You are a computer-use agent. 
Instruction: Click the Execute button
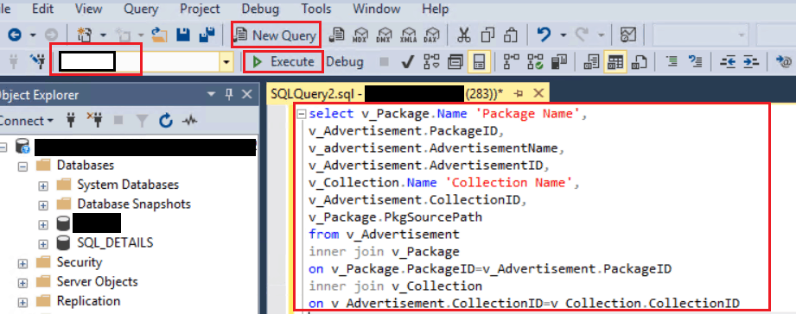point(283,62)
